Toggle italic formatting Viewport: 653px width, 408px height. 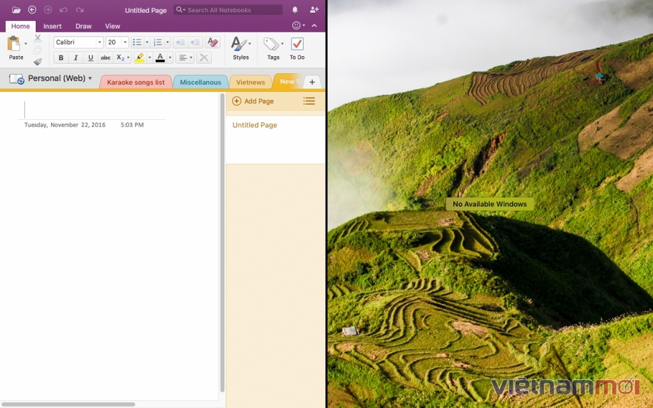coord(76,57)
